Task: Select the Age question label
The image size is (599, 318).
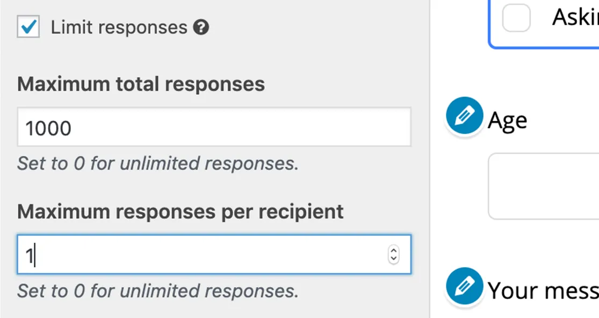Action: [x=507, y=120]
